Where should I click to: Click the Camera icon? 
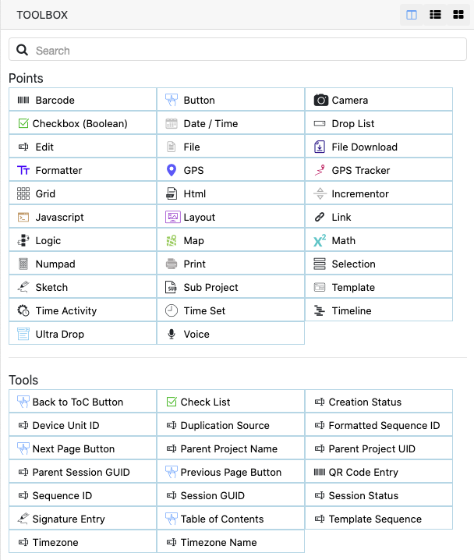[x=320, y=100]
